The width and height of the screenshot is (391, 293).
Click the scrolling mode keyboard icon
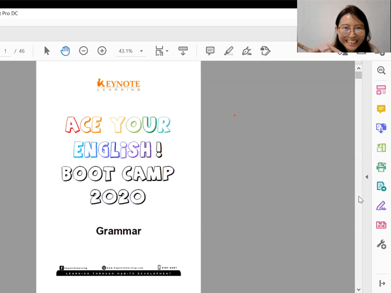(x=183, y=51)
